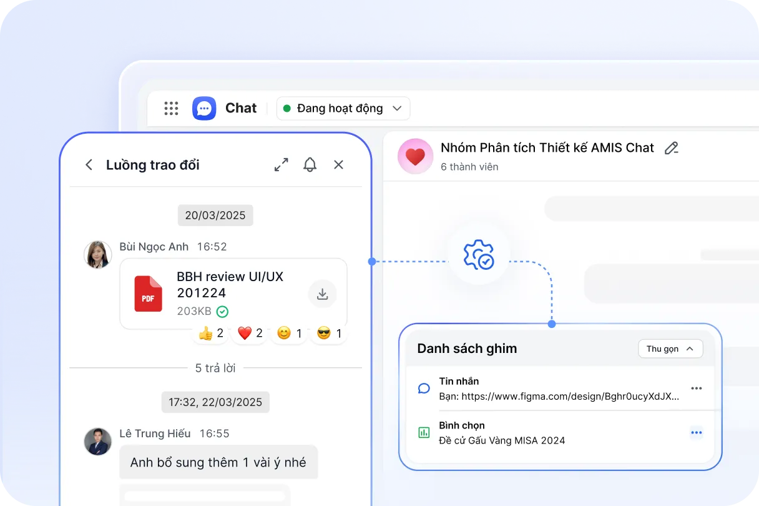Screen dimensions: 759x506
Task: Click the poll chart icon beside Bình chọn
Action: pos(424,432)
